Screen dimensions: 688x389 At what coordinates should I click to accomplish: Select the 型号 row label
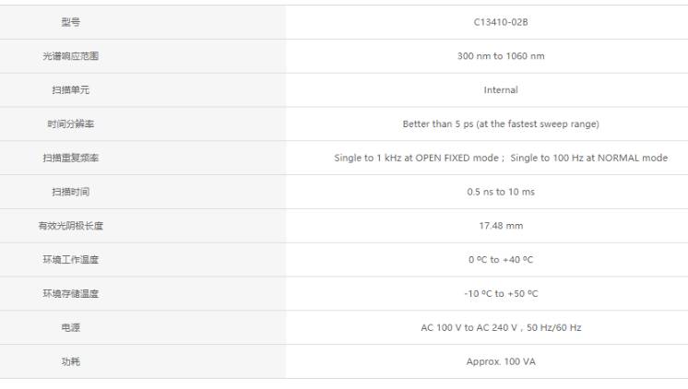pyautogui.click(x=71, y=22)
